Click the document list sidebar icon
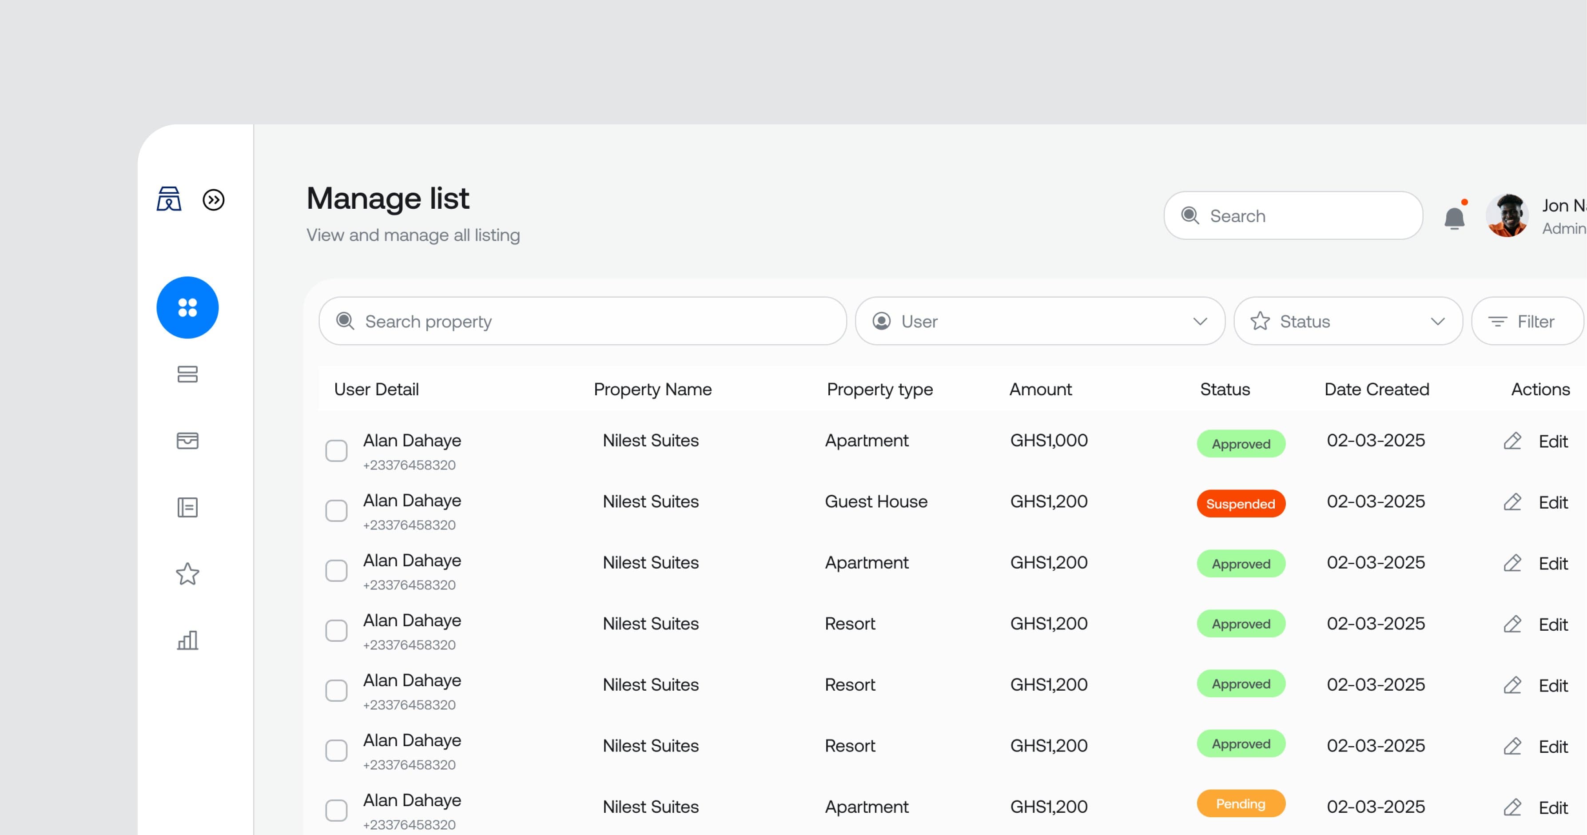The width and height of the screenshot is (1587, 835). pos(187,507)
